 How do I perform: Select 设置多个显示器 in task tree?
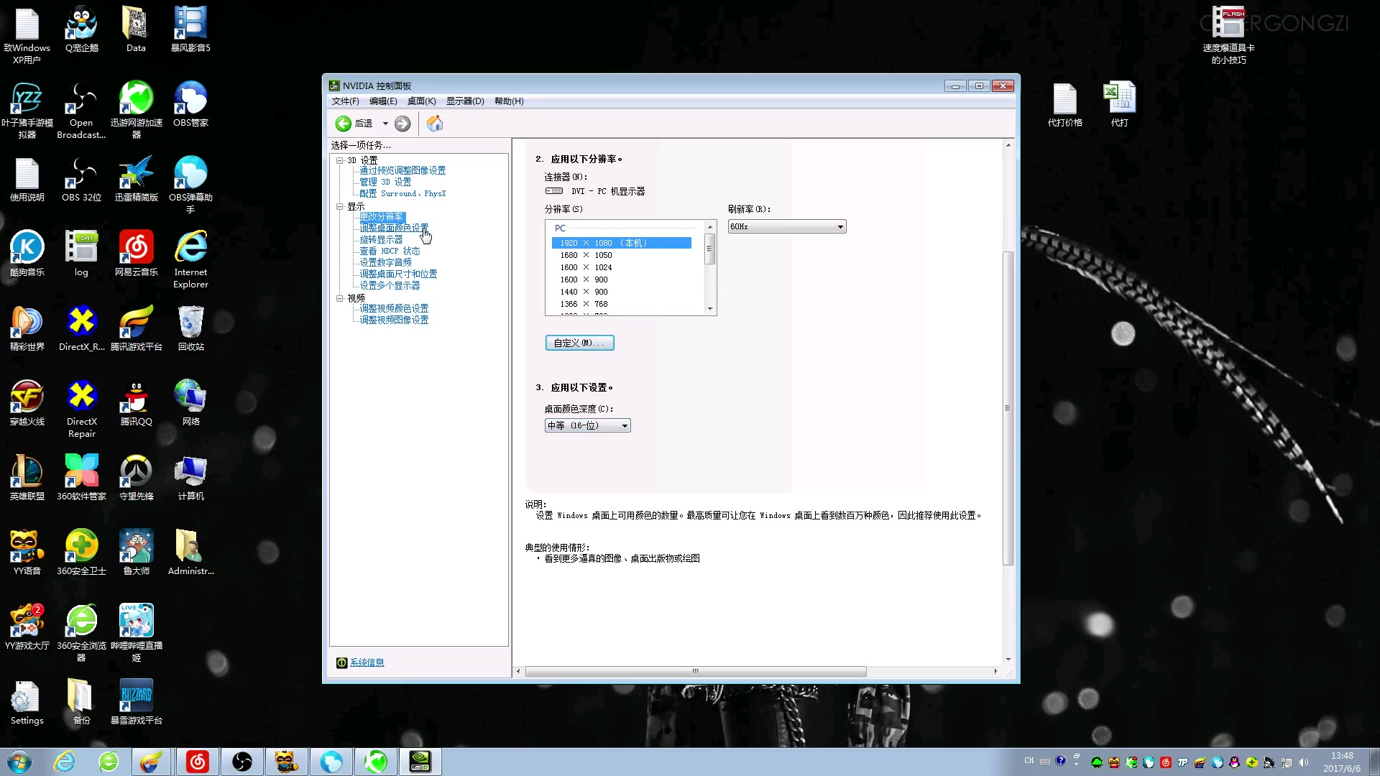(x=390, y=285)
